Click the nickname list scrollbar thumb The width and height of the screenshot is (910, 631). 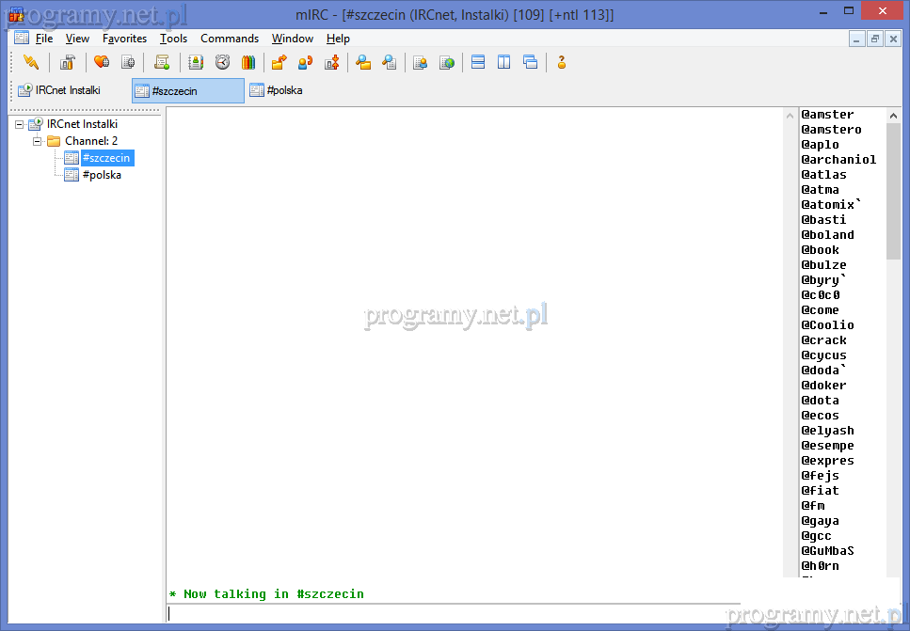[x=893, y=188]
